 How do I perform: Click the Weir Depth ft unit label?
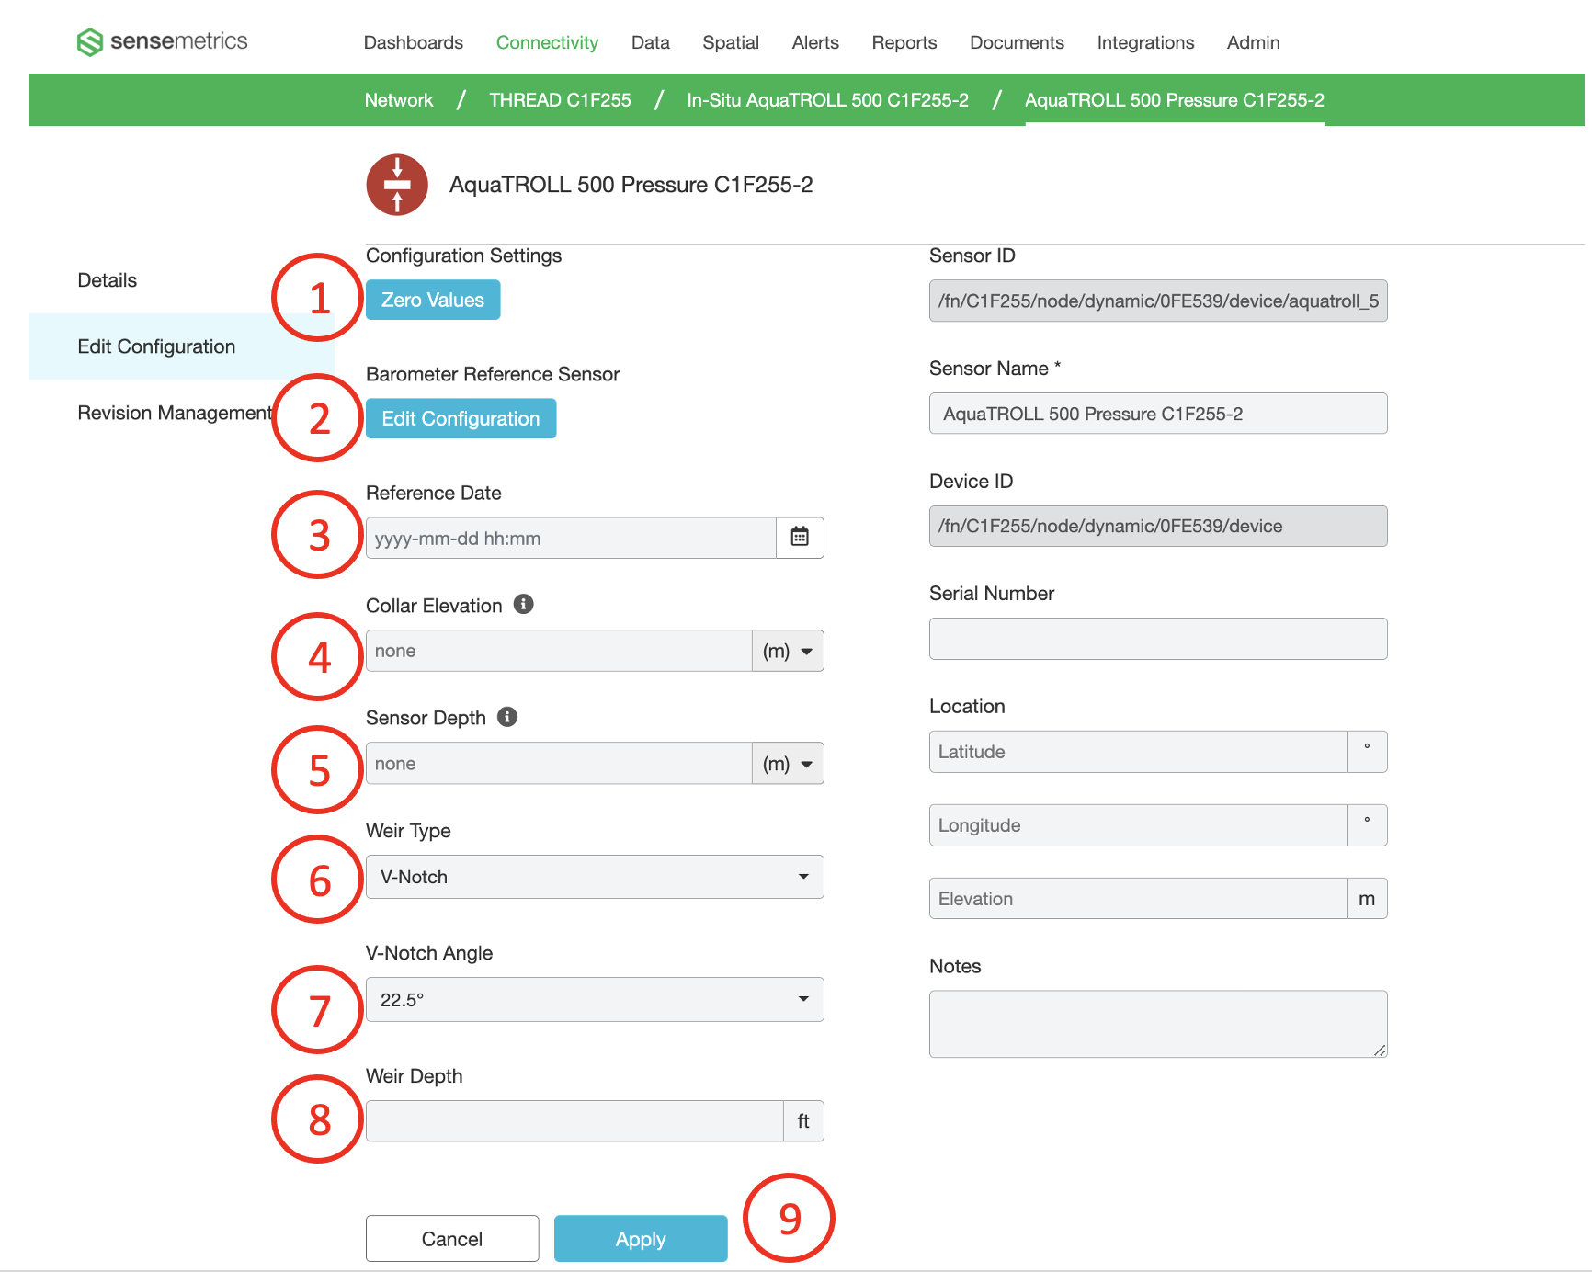coord(803,1121)
